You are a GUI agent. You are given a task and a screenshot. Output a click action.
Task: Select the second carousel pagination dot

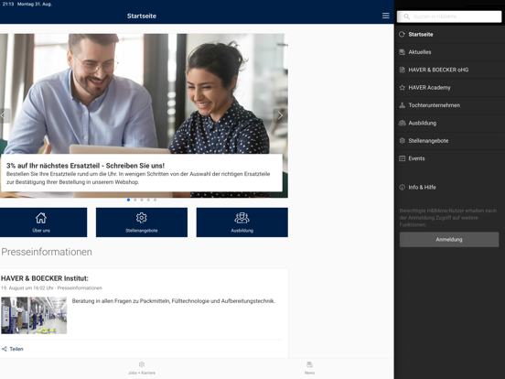click(x=135, y=200)
